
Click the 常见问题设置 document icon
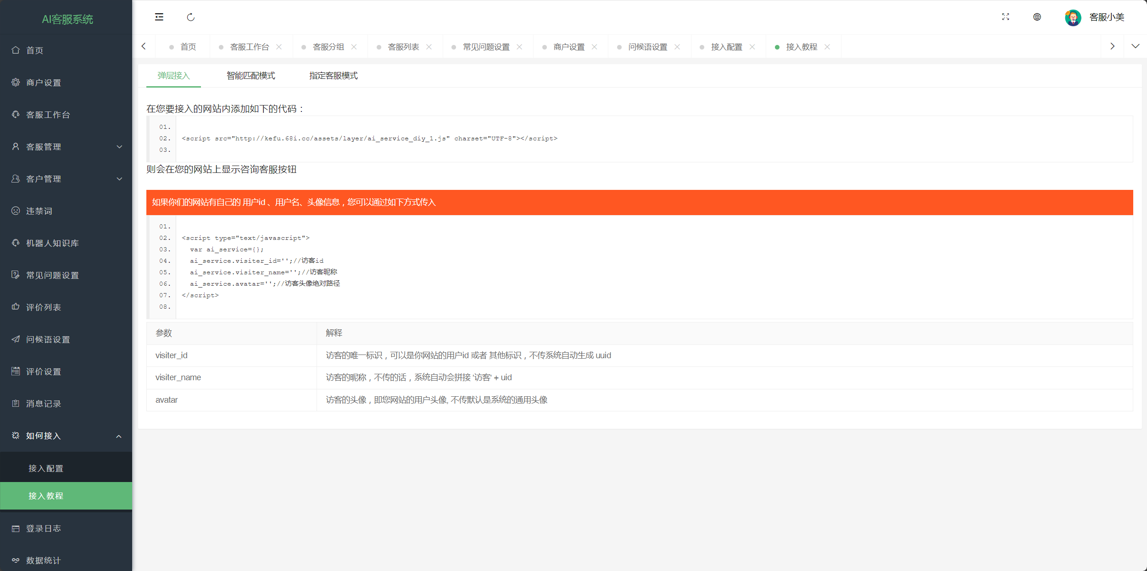[16, 275]
